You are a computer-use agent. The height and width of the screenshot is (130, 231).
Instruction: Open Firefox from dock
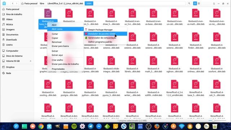[157, 126]
